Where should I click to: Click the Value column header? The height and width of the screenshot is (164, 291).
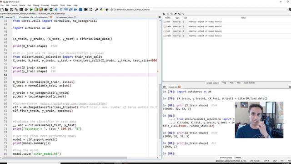pos(243,18)
